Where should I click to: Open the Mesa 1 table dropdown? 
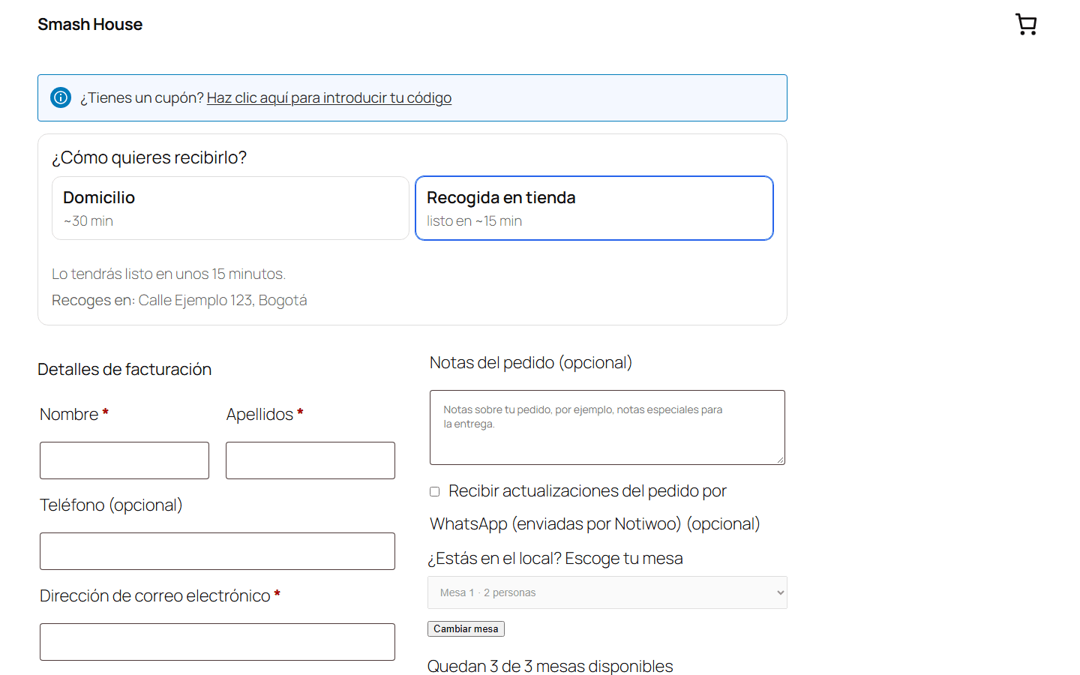(x=607, y=592)
